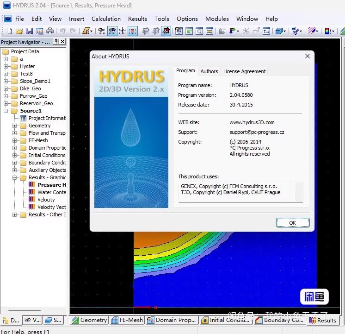Expand the Slope_Demo1 project folder
This screenshot has width=345, height=334.
pyautogui.click(x=6, y=81)
